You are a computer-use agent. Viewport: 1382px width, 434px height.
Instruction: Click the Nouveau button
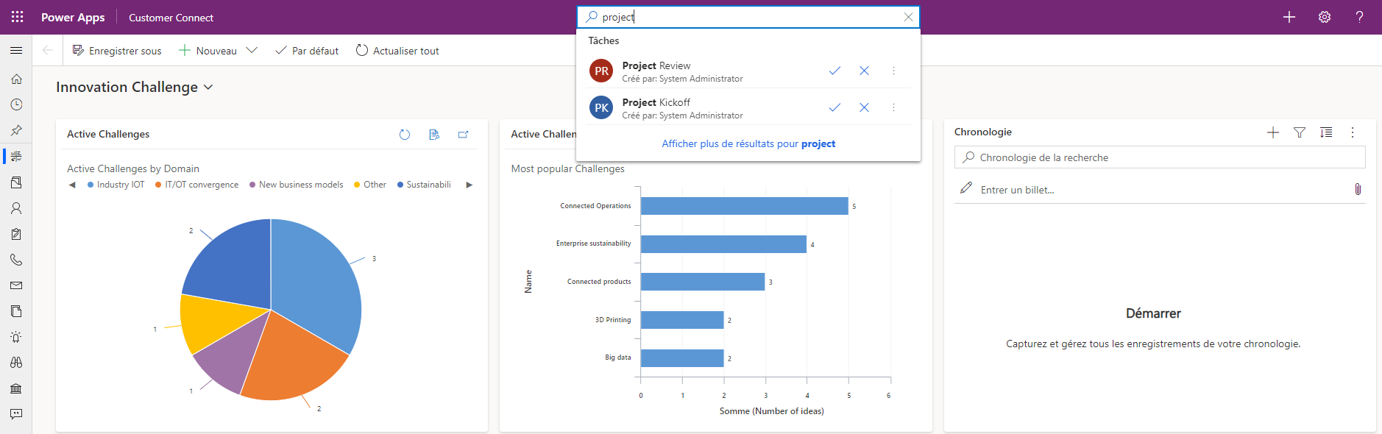point(208,51)
